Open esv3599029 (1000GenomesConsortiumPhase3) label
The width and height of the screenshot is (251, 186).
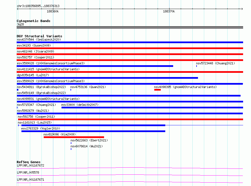pos(51,81)
